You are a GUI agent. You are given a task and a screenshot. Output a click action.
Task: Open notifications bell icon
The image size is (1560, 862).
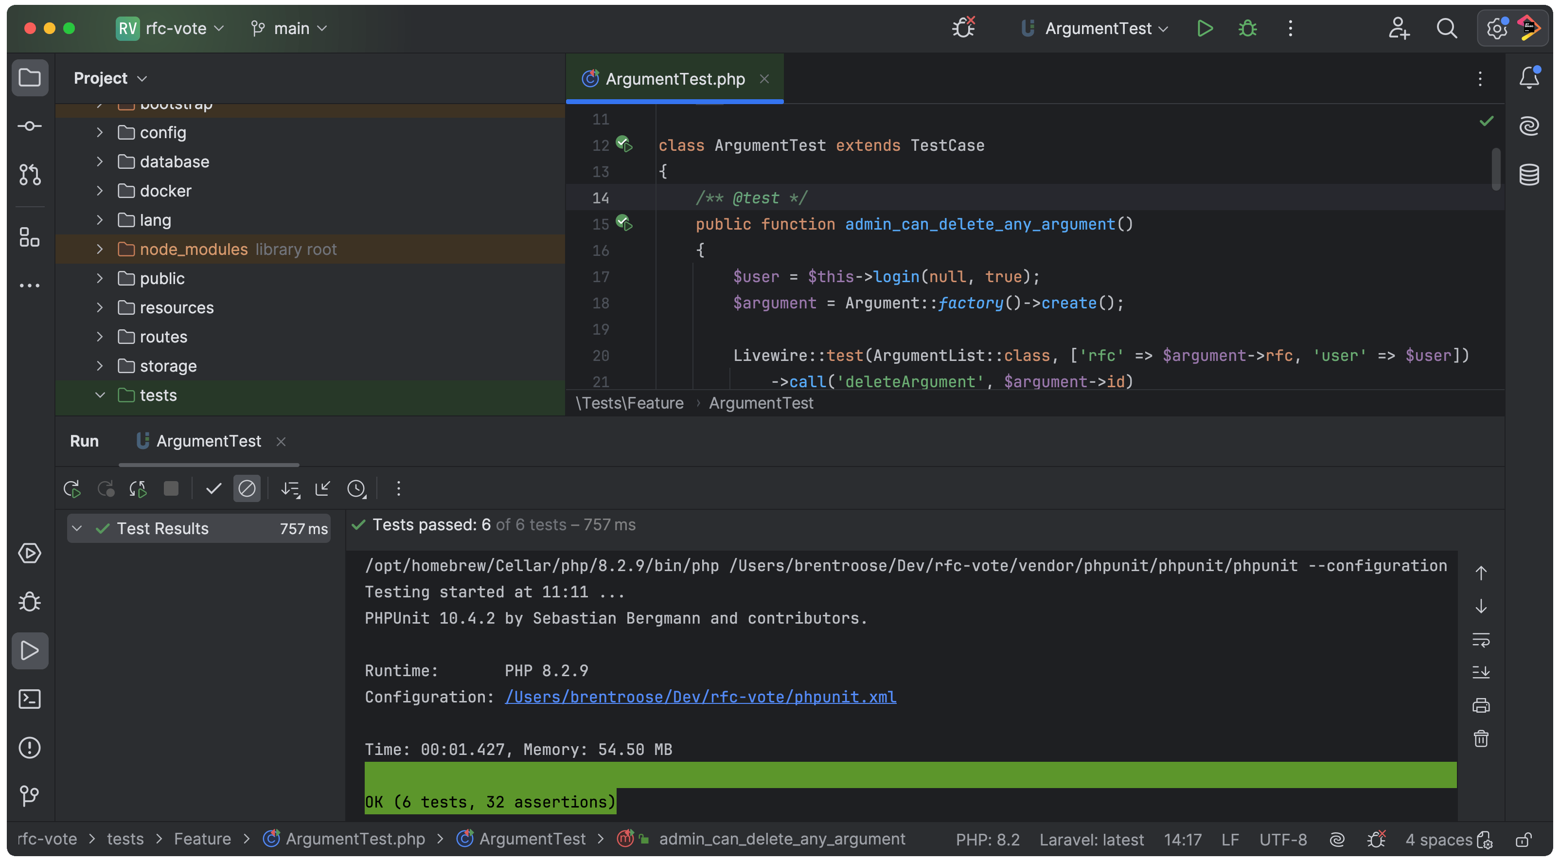(x=1529, y=77)
